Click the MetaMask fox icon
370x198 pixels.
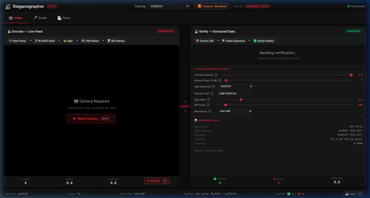(199, 6)
